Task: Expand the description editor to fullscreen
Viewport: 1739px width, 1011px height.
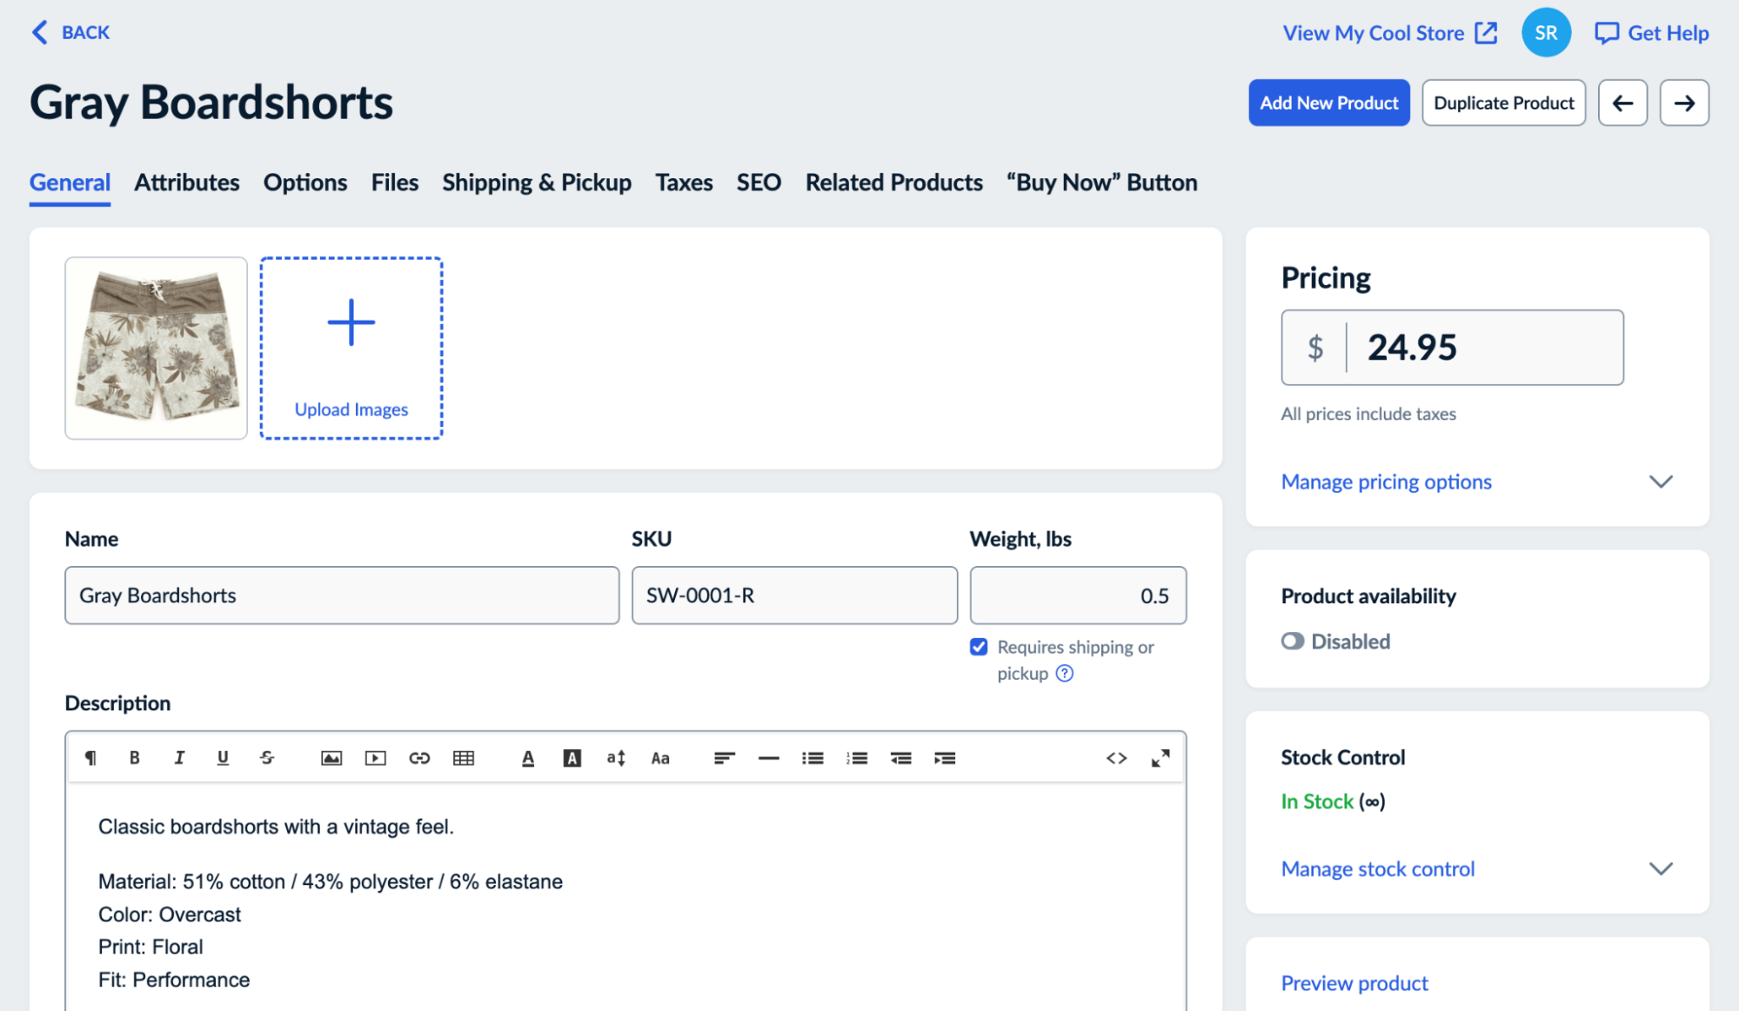Action: pyautogui.click(x=1160, y=757)
